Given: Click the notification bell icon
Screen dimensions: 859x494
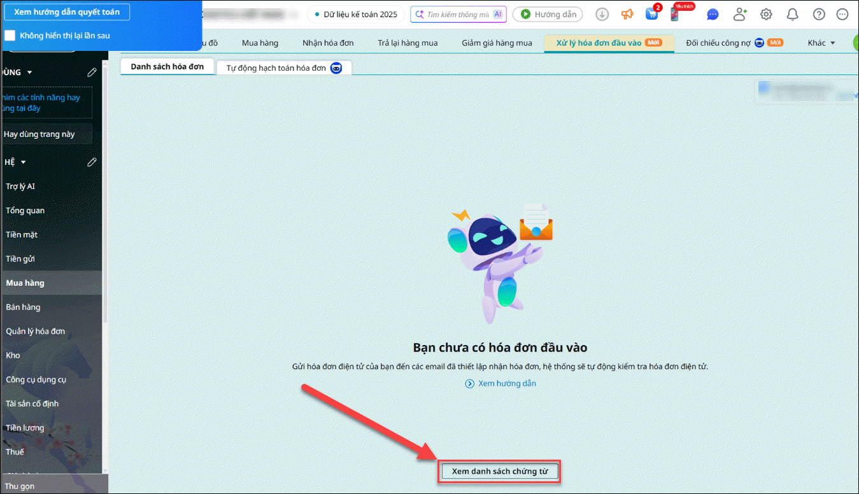Looking at the screenshot, I should point(792,15).
